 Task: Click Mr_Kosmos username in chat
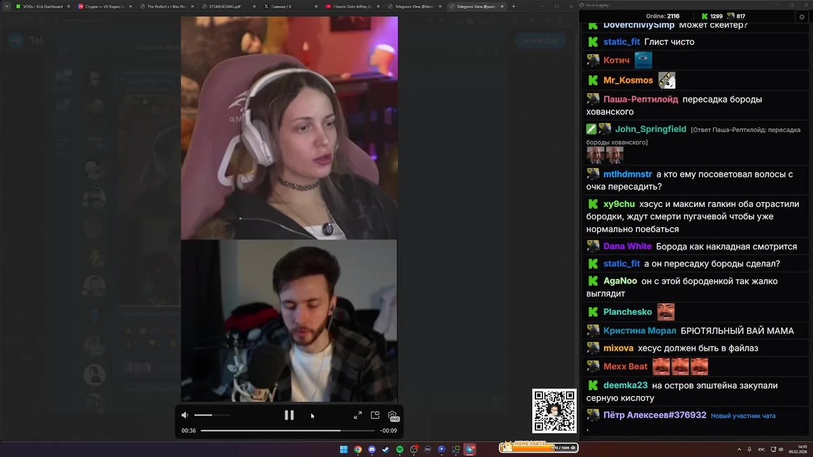(628, 80)
